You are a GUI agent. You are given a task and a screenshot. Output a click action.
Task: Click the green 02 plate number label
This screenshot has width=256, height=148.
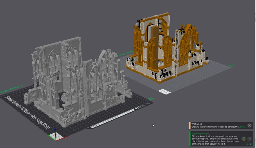[x=231, y=66]
